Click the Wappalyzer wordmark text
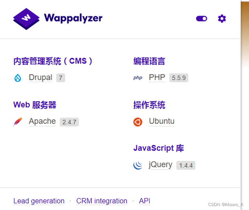Image resolution: width=249 pixels, height=210 pixels. [73, 18]
